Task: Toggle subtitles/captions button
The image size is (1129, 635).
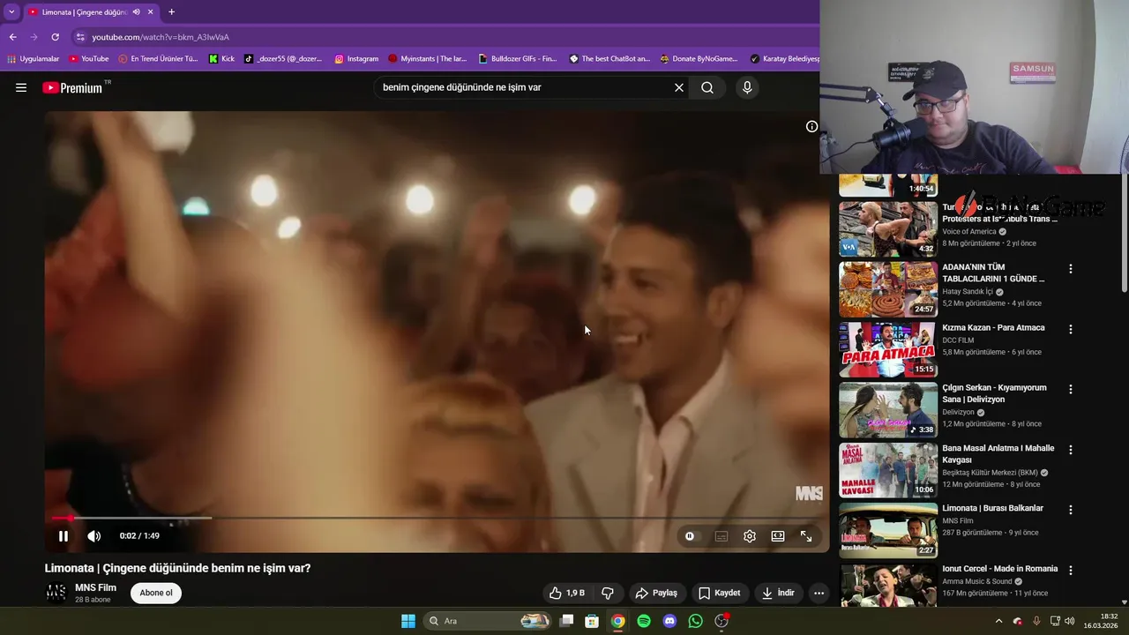Action: tap(722, 536)
